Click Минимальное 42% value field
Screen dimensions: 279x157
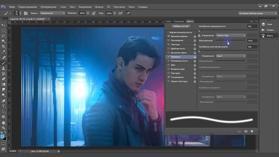(x=252, y=41)
